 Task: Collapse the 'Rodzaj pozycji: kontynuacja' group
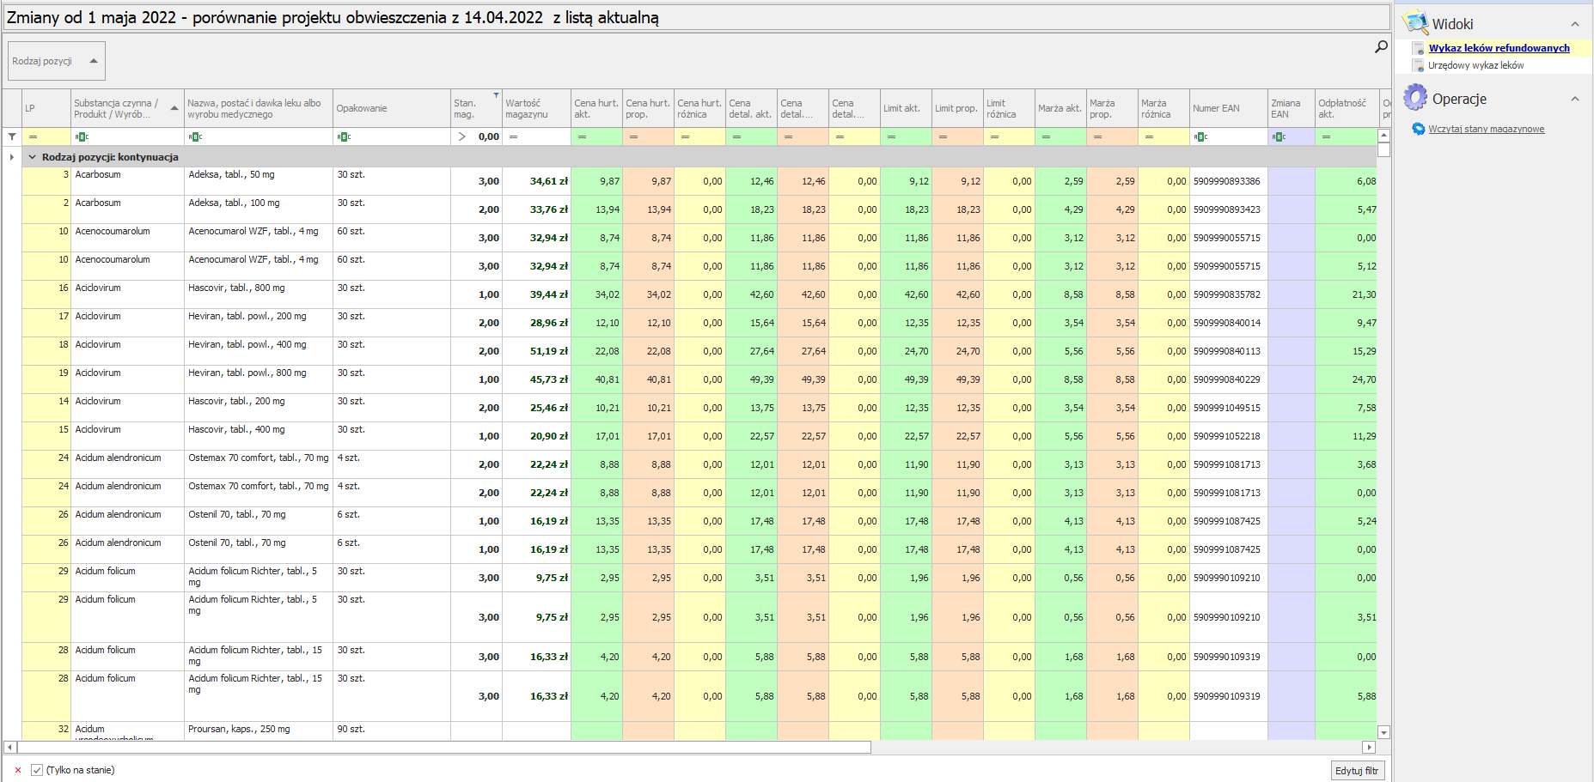pyautogui.click(x=33, y=157)
